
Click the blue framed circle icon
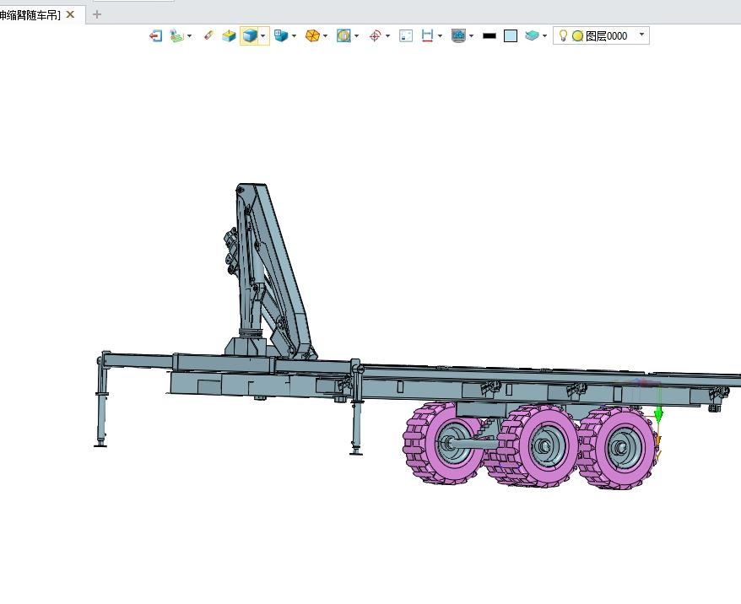click(343, 36)
